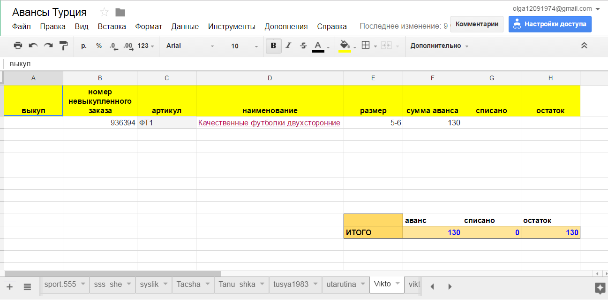
Task: Toggle bold formatting
Action: point(273,46)
